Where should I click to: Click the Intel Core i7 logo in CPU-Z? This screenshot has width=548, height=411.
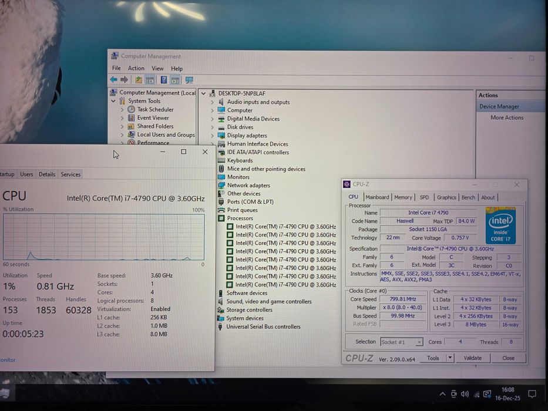coord(500,225)
